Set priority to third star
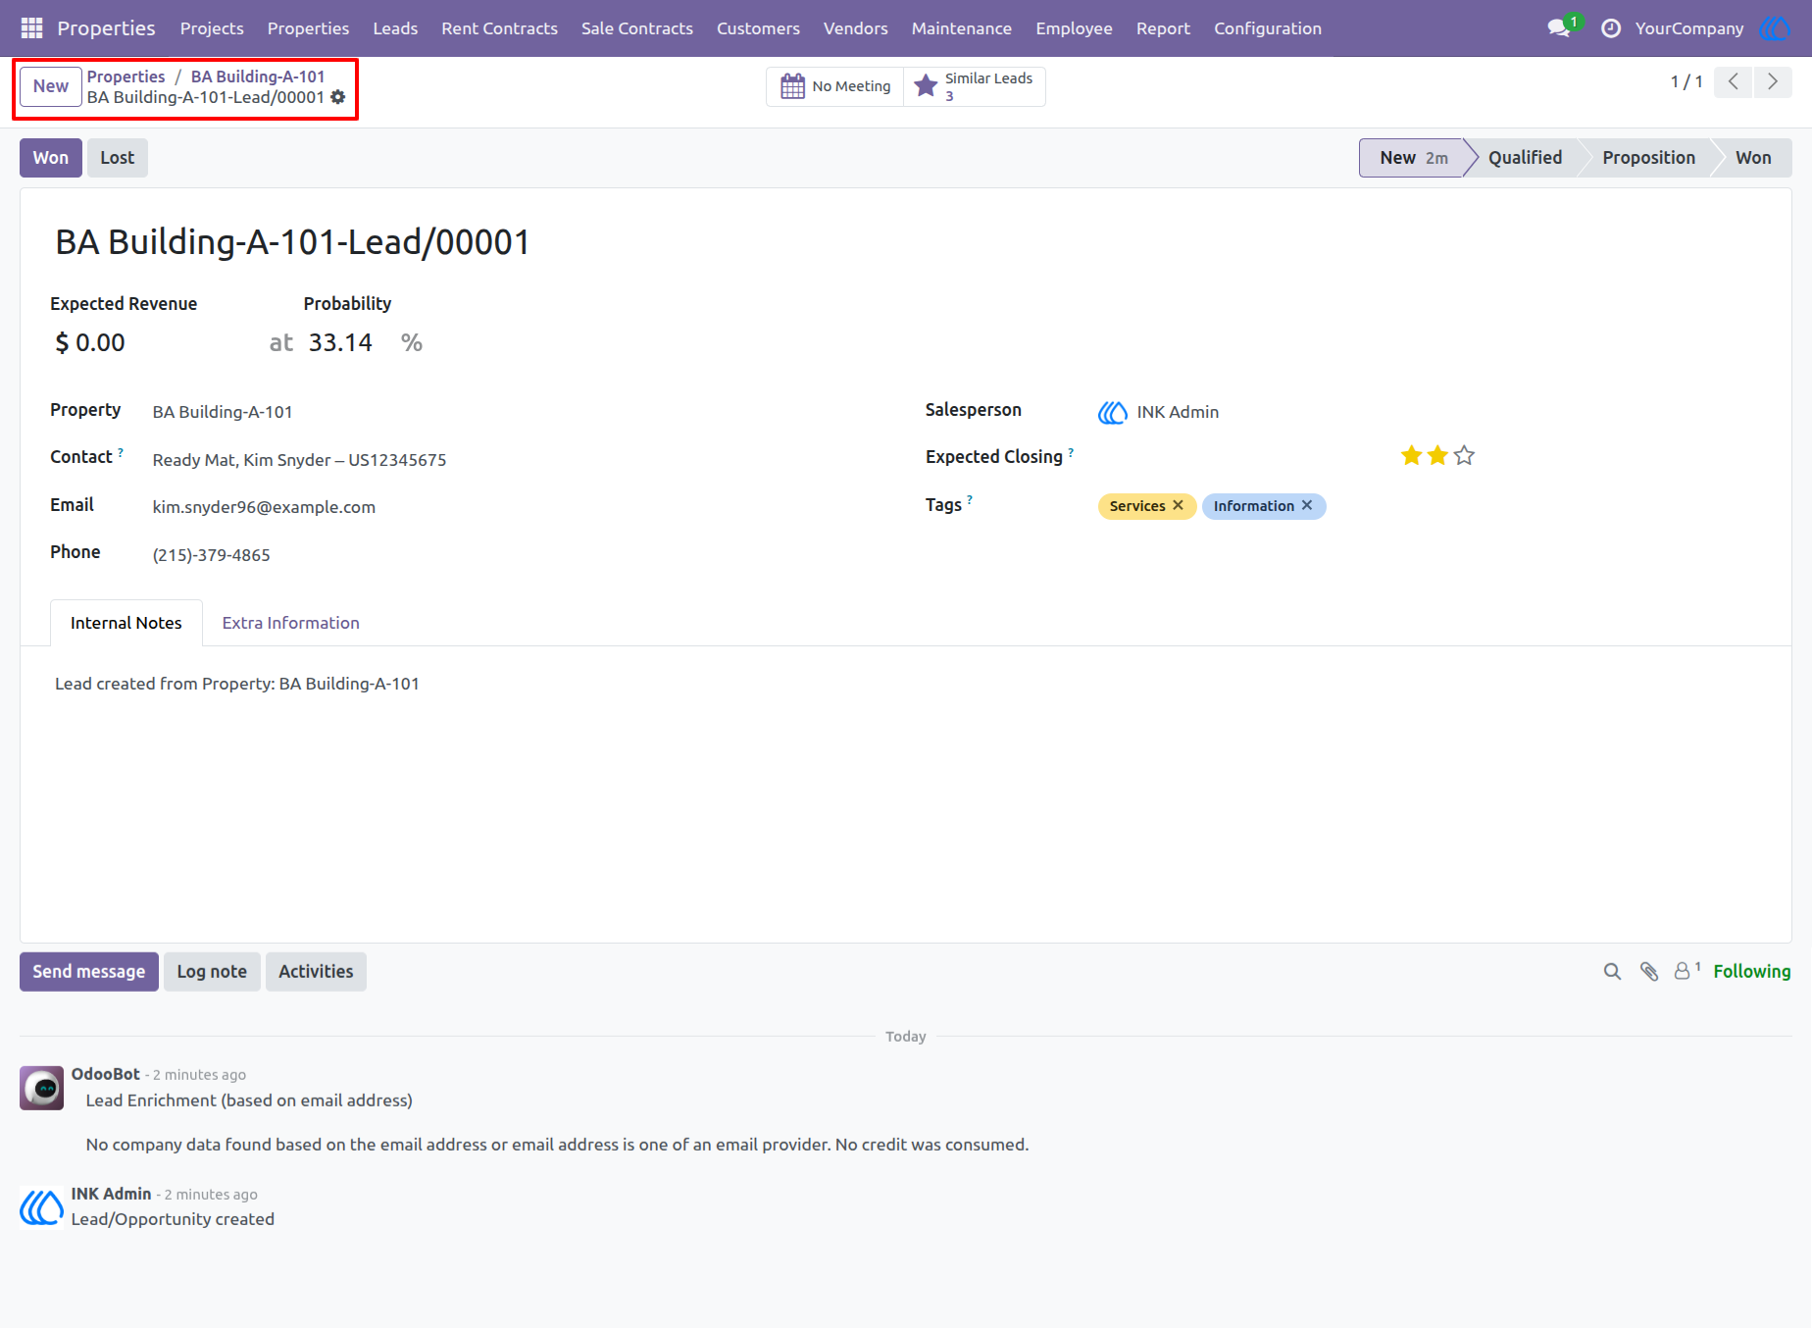 point(1464,455)
